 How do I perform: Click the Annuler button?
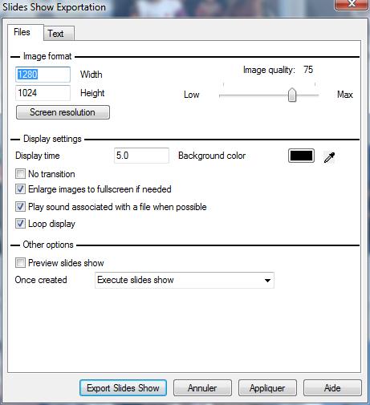pyautogui.click(x=202, y=388)
